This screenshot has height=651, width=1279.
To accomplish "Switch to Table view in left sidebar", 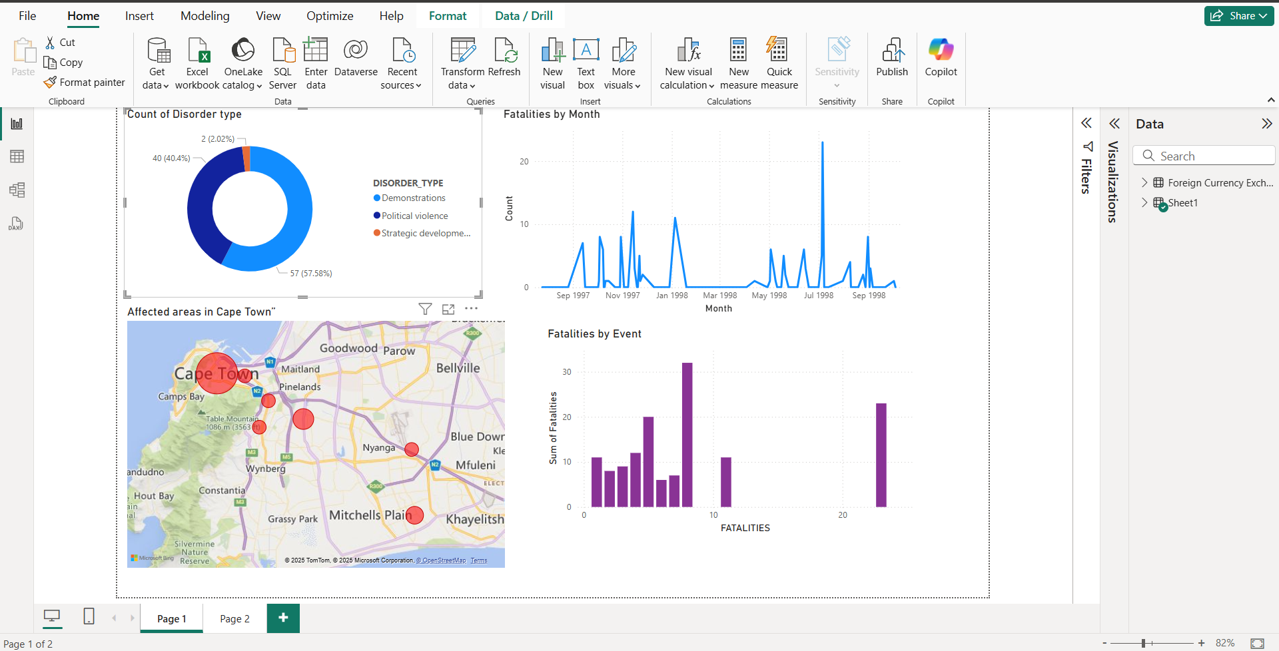I will coord(17,156).
